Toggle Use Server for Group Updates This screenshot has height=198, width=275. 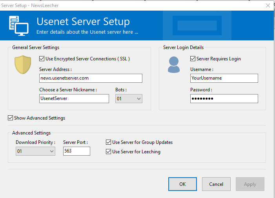point(109,142)
